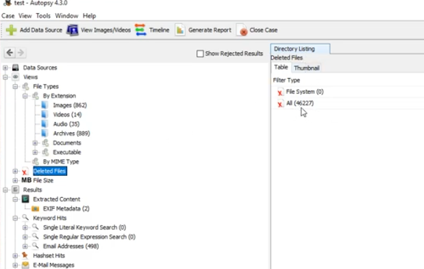The height and width of the screenshot is (269, 424).
Task: Expand Single Regular Expression Search node
Action: [25, 237]
